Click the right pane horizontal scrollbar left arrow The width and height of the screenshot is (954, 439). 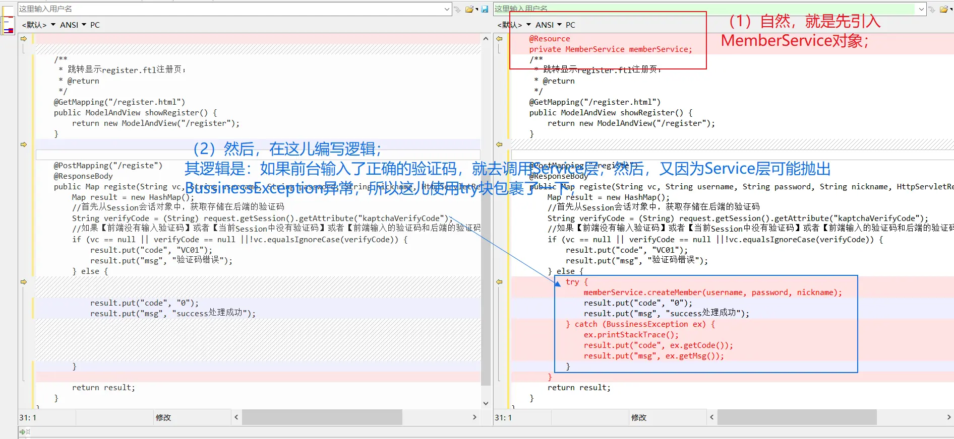click(711, 417)
